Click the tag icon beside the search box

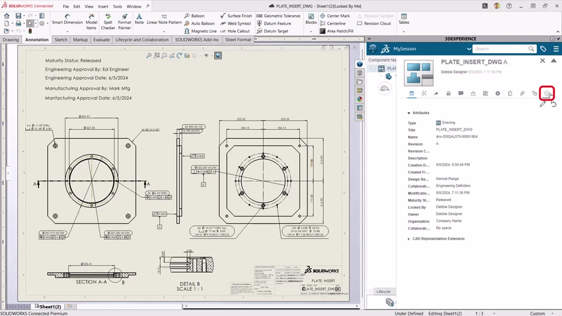click(x=543, y=49)
